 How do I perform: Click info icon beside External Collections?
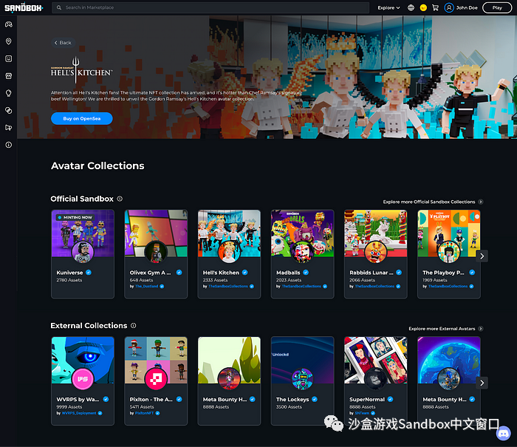click(133, 326)
